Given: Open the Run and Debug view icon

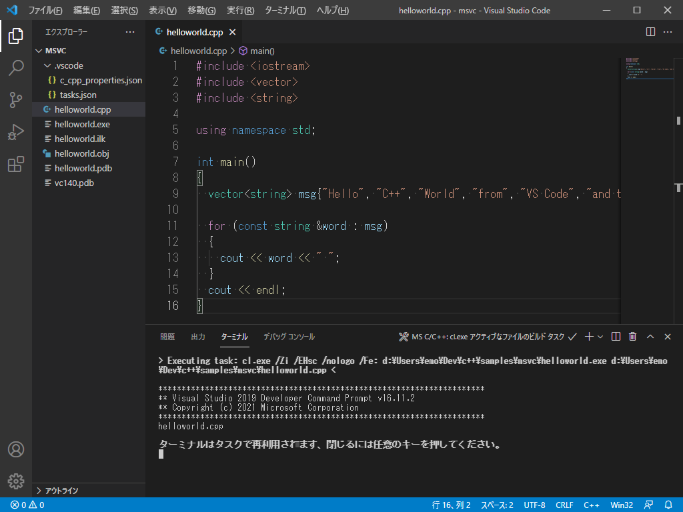Looking at the screenshot, I should tap(16, 132).
